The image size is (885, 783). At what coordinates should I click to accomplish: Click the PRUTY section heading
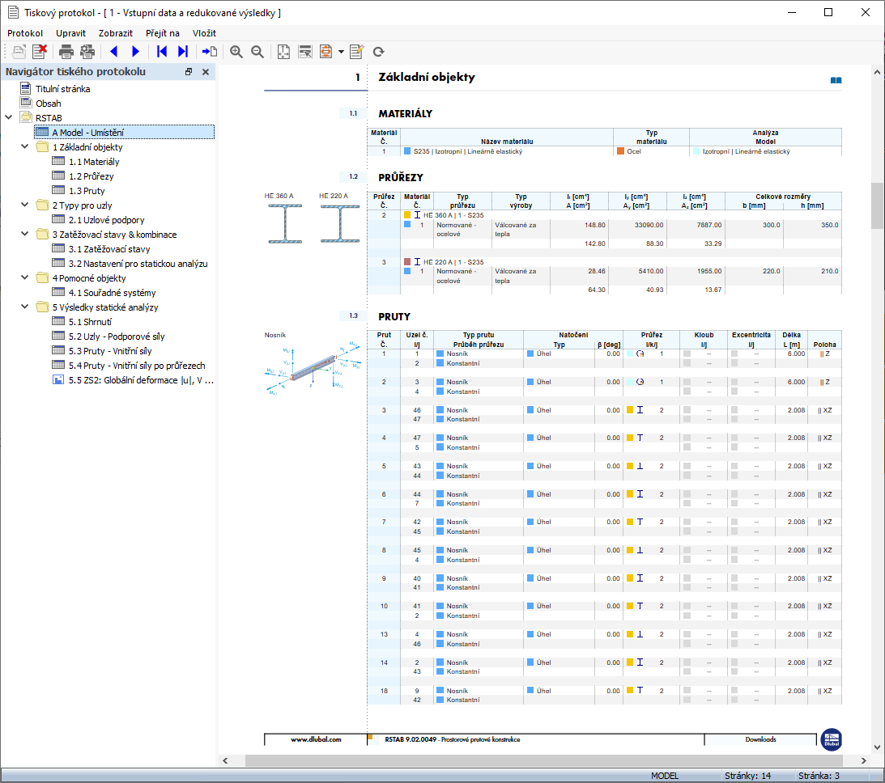394,317
